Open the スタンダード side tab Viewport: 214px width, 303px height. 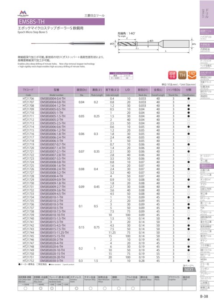(x=206, y=73)
